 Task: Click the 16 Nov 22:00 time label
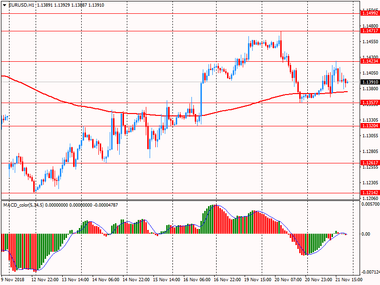(x=228, y=279)
